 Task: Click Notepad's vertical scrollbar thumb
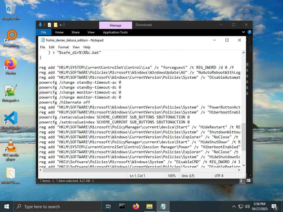(243, 137)
